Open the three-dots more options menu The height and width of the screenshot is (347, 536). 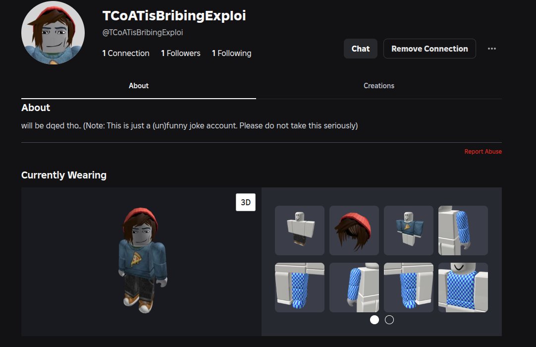pos(491,49)
